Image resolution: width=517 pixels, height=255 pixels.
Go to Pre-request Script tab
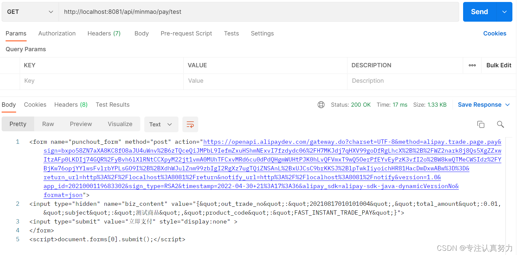click(186, 33)
